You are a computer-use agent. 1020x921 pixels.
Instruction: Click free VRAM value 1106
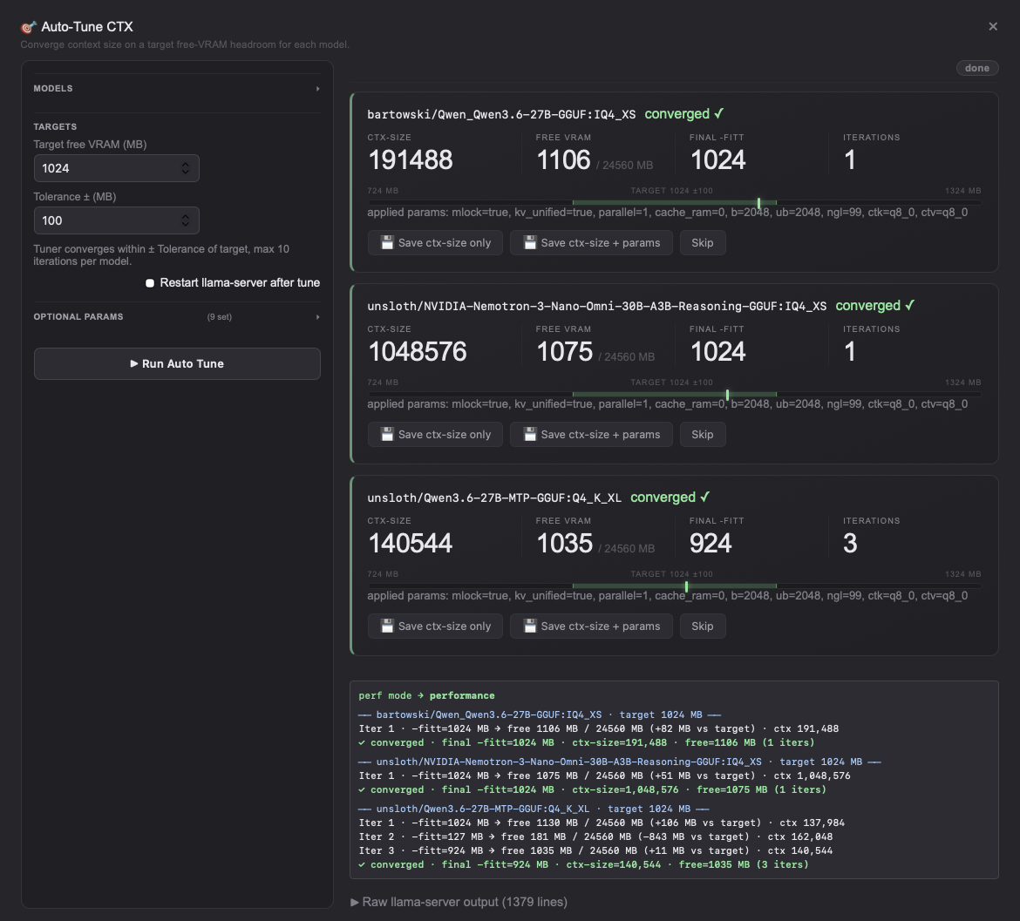coord(563,160)
